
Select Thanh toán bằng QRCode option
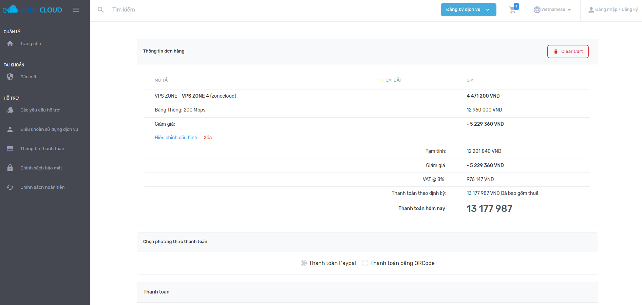click(365, 263)
